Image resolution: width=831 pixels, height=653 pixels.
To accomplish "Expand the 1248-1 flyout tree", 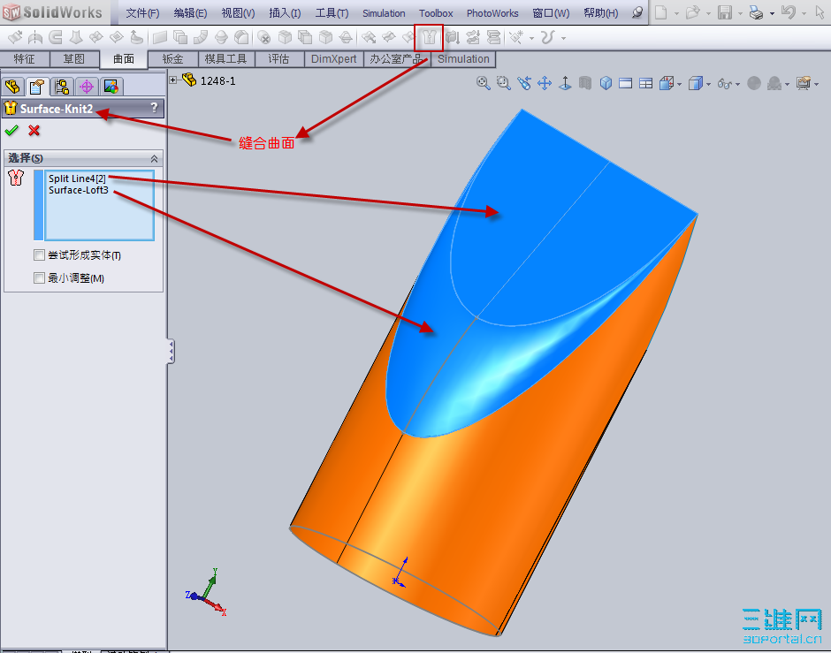I will tap(172, 80).
